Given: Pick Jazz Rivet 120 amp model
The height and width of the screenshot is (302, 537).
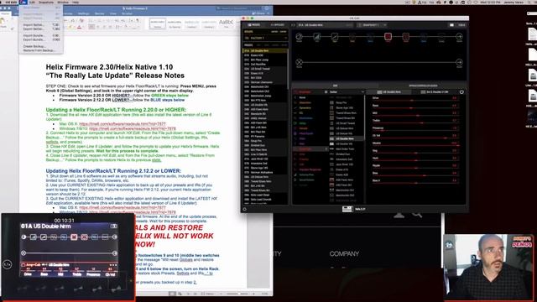Looking at the screenshot, I should pyautogui.click(x=346, y=164).
